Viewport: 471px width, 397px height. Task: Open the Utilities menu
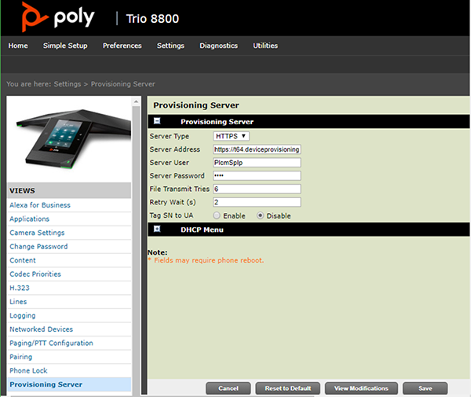click(265, 46)
